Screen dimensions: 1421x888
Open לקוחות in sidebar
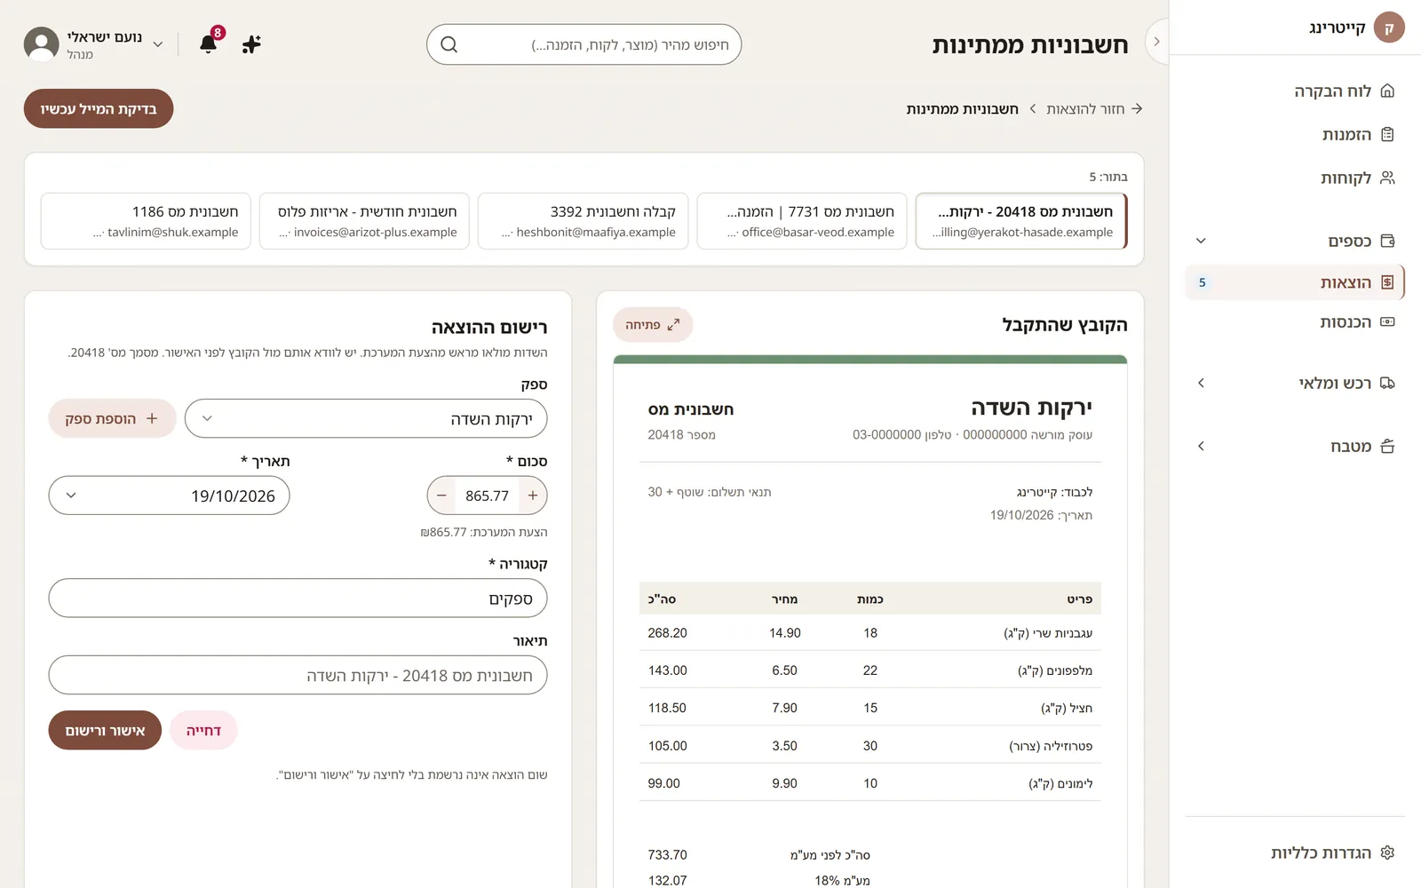(1295, 178)
